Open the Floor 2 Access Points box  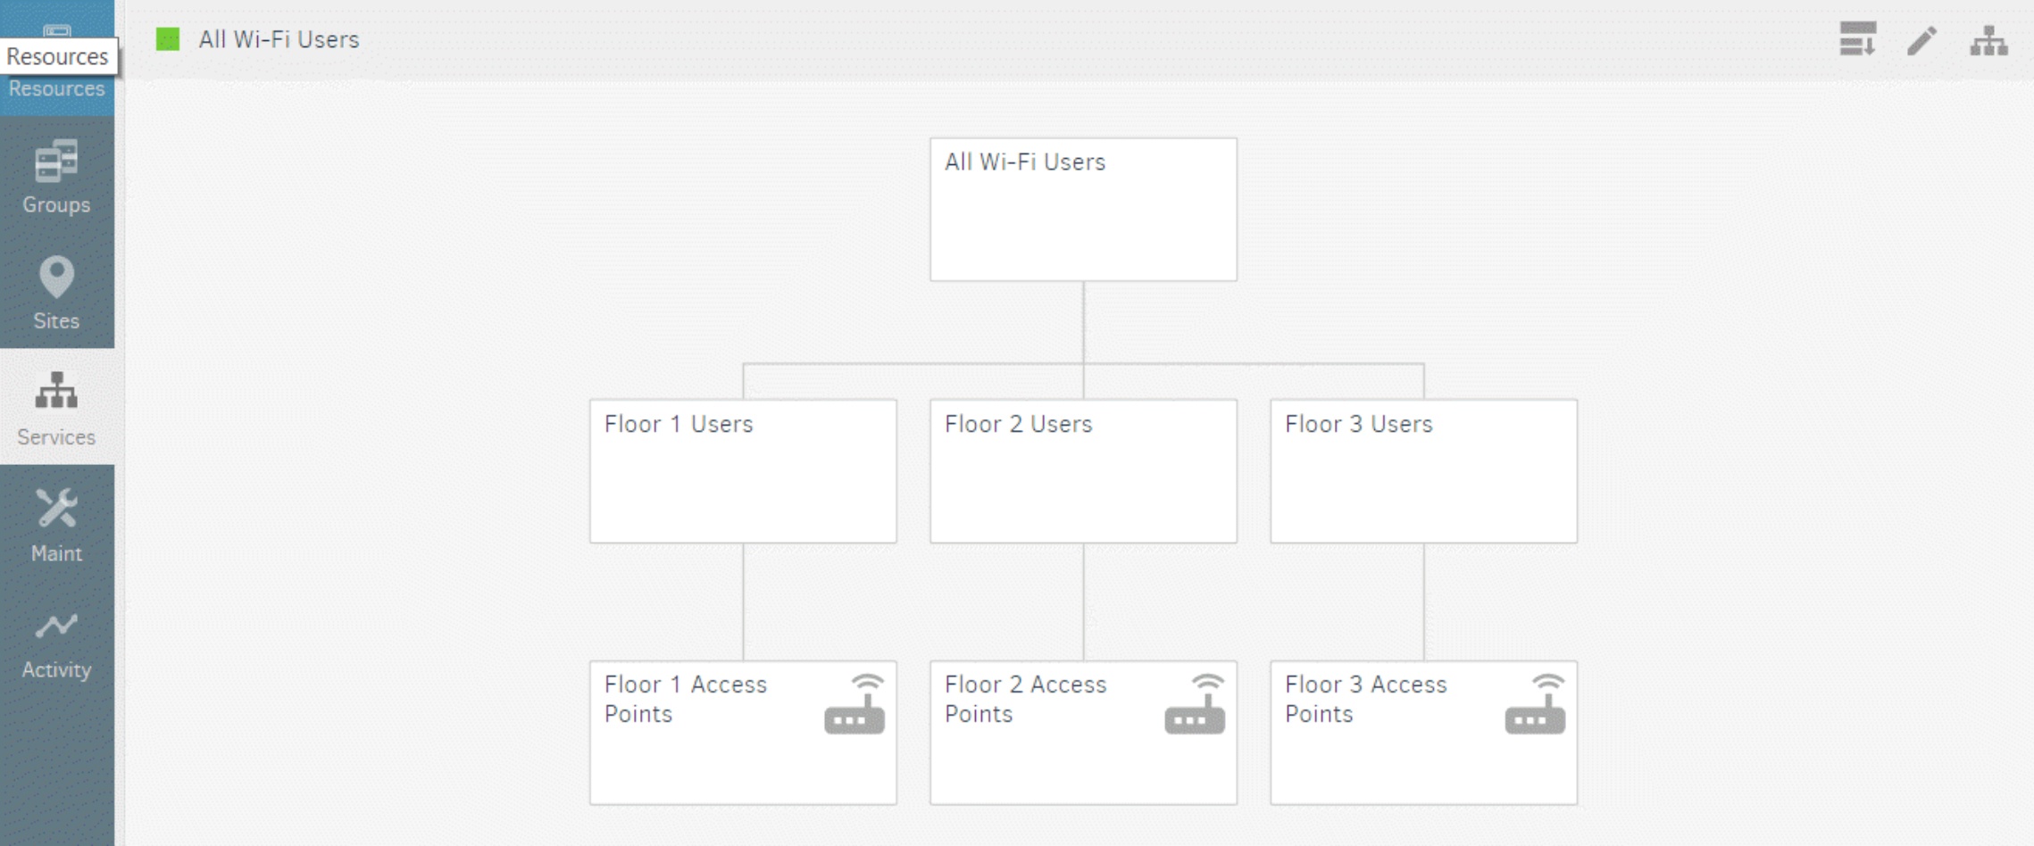click(x=1083, y=732)
